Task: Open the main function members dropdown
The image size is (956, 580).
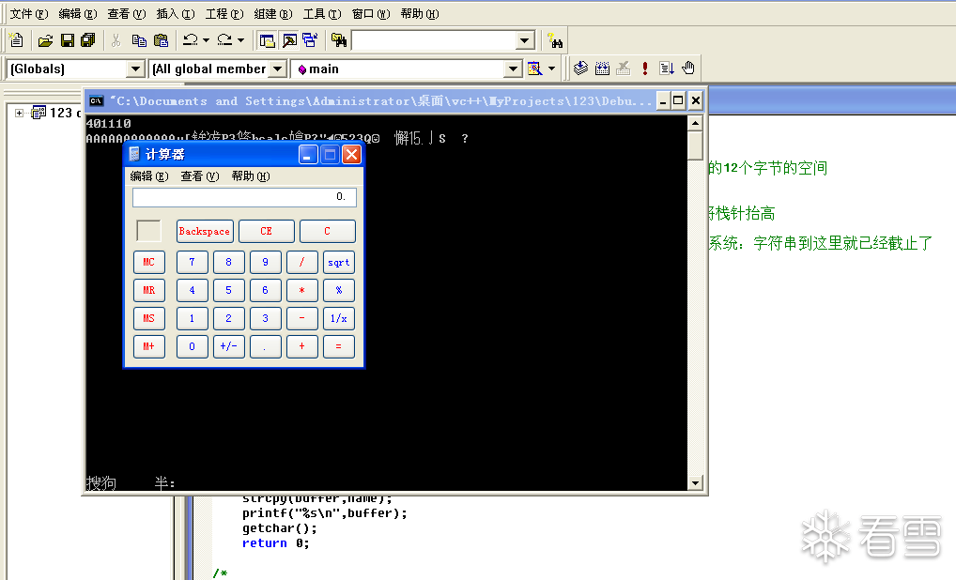Action: pos(514,69)
